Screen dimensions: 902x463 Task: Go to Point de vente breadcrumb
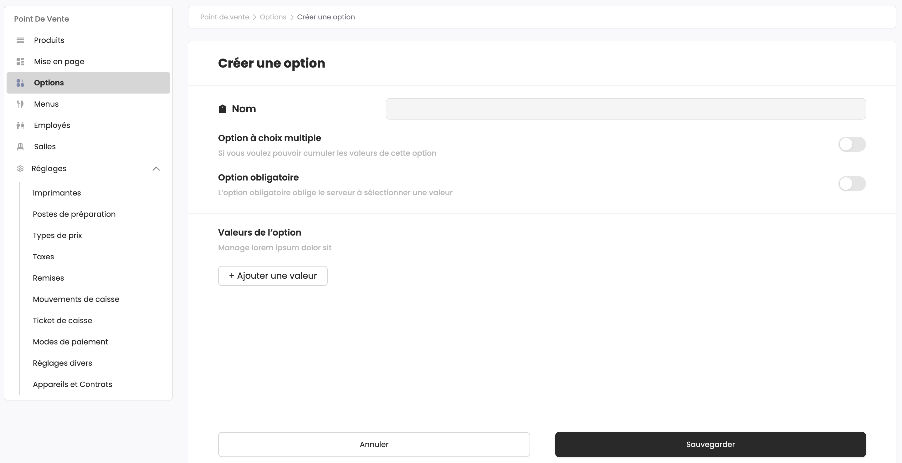click(224, 17)
